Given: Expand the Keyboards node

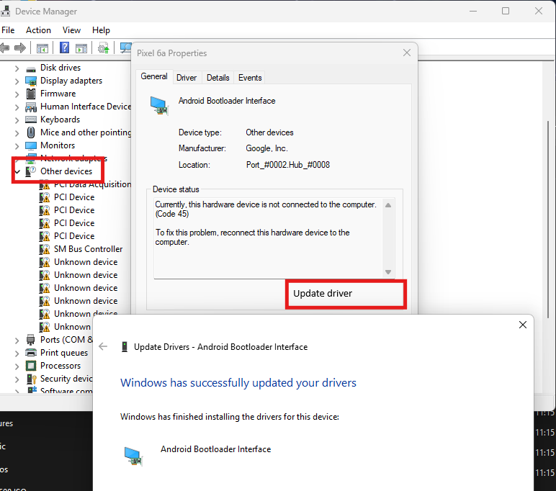Looking at the screenshot, I should [17, 120].
